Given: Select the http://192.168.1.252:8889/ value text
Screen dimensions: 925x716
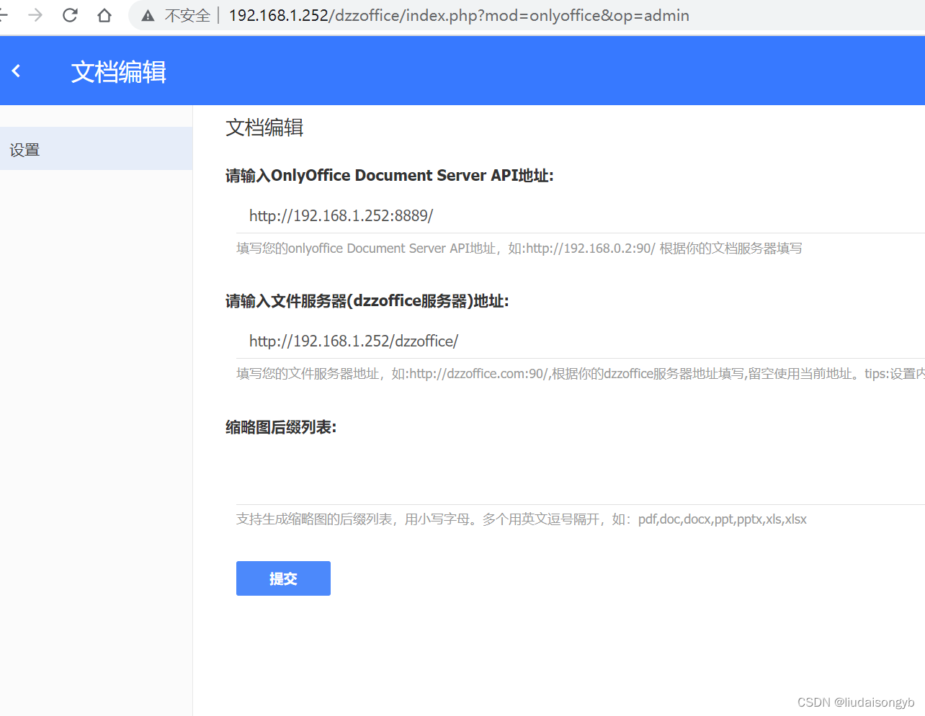Looking at the screenshot, I should point(341,215).
